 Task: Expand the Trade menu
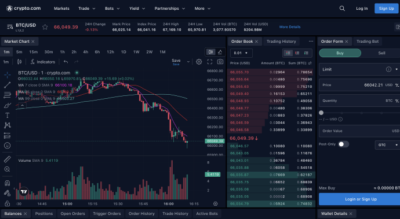pyautogui.click(x=87, y=9)
